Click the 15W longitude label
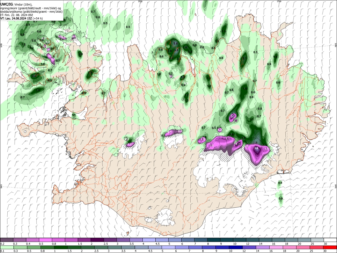The height and width of the screenshot is (253, 337). [279, 1]
